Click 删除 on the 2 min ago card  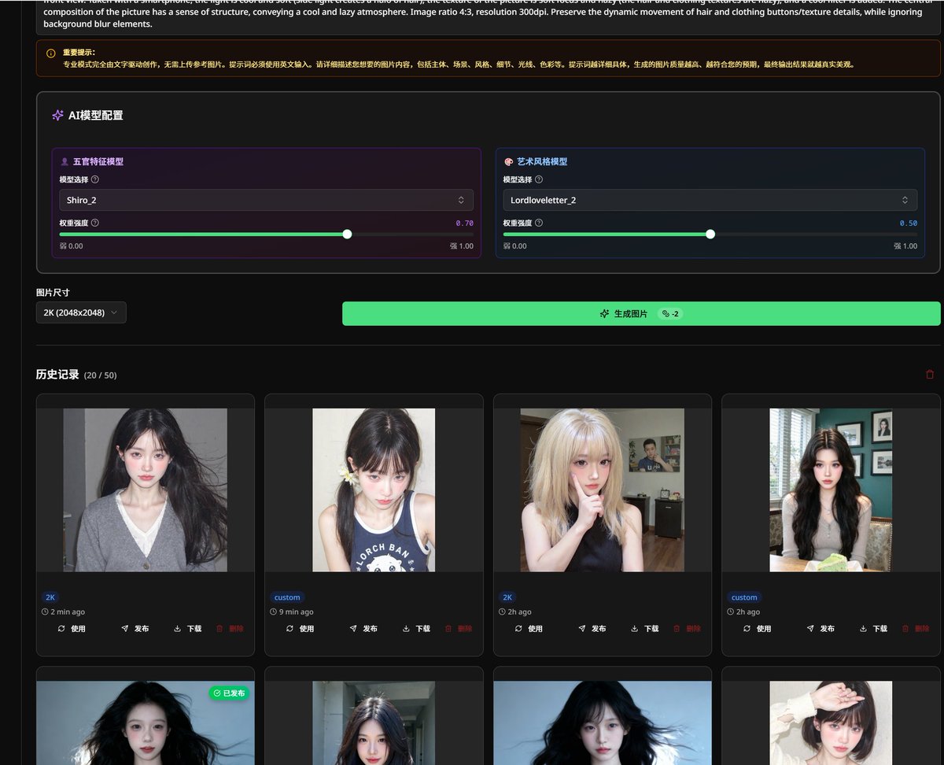230,629
